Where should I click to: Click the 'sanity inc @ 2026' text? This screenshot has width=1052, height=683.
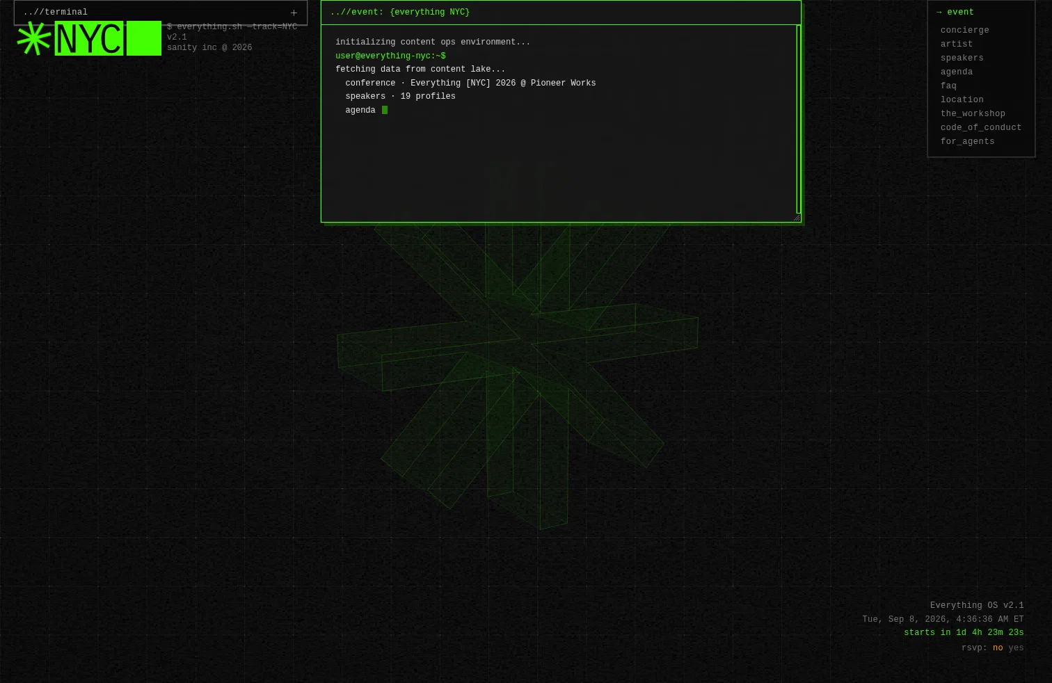coord(209,48)
